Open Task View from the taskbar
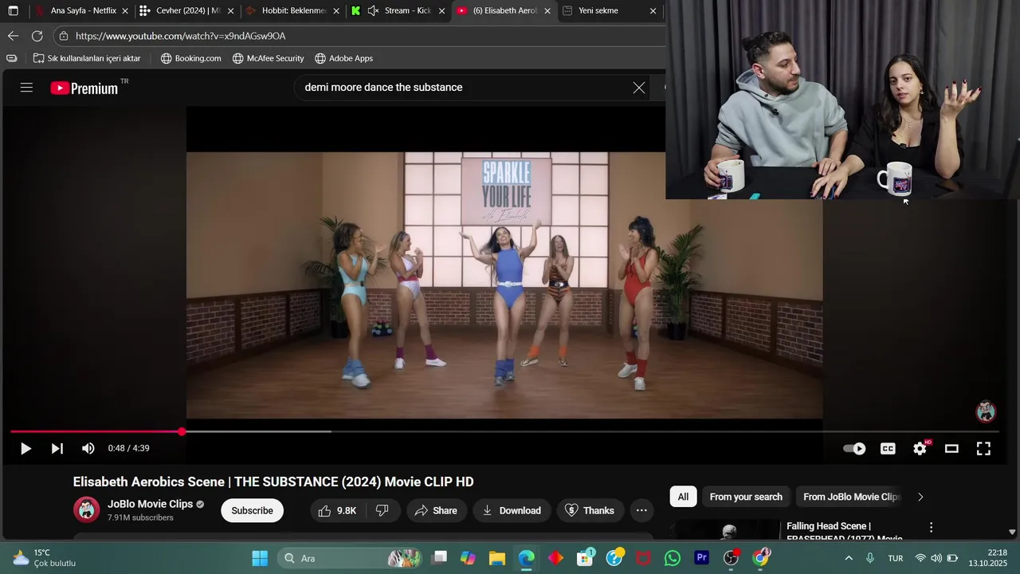The width and height of the screenshot is (1020, 574). tap(439, 558)
